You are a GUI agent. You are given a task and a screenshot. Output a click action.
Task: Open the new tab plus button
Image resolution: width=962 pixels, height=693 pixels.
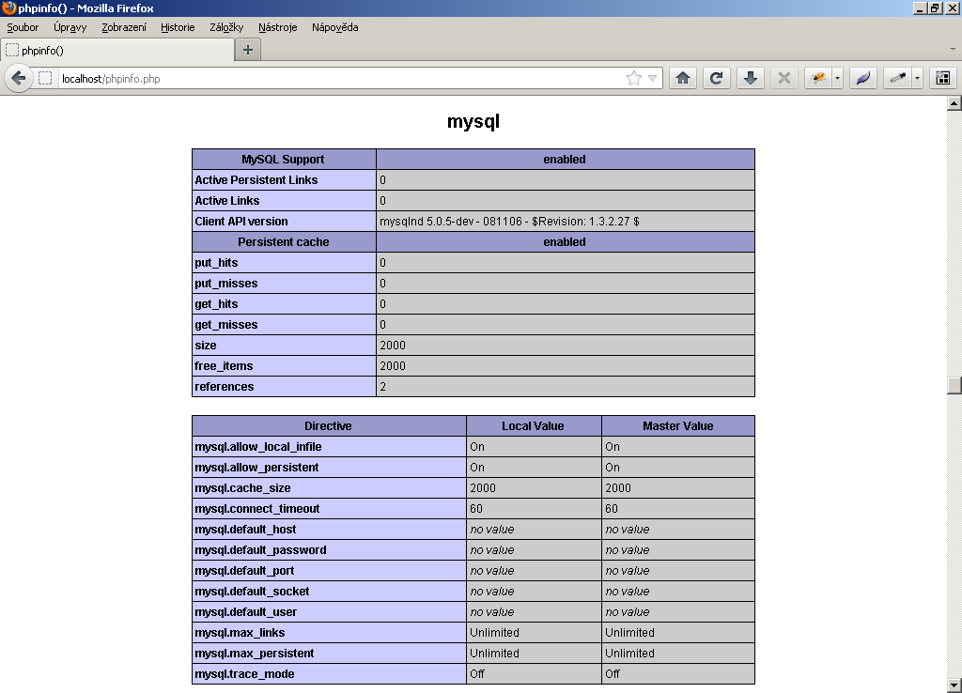tap(248, 50)
